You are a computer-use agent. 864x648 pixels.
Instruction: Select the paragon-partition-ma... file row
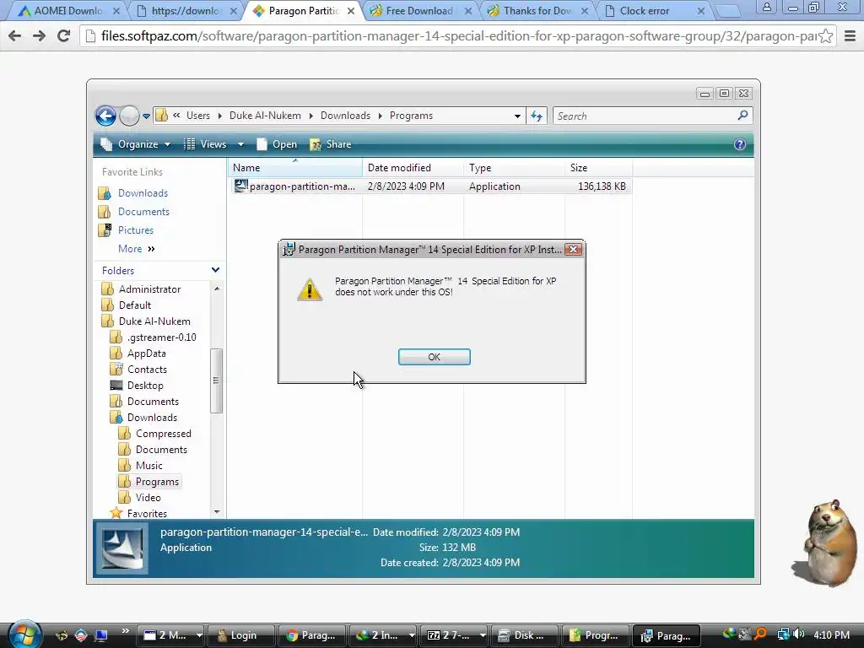[x=430, y=186]
